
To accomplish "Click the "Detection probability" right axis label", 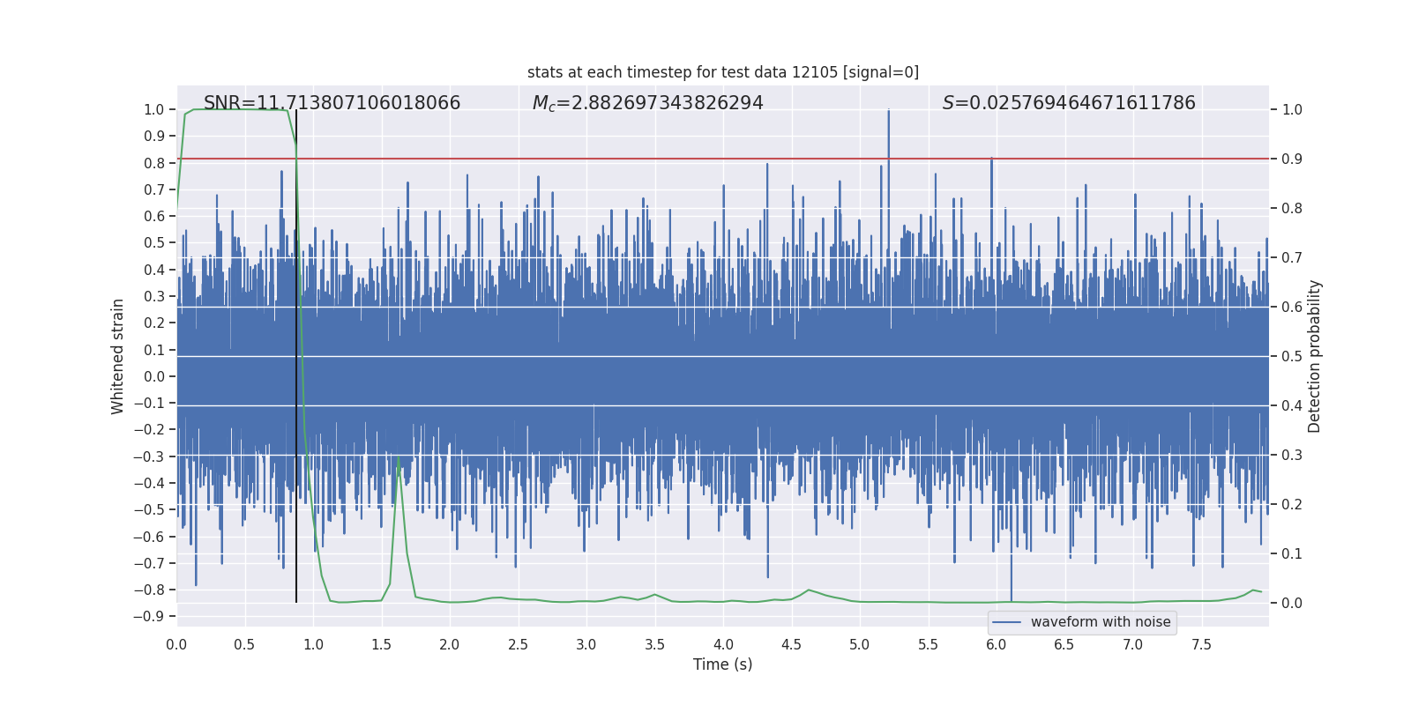I will pos(1314,356).
